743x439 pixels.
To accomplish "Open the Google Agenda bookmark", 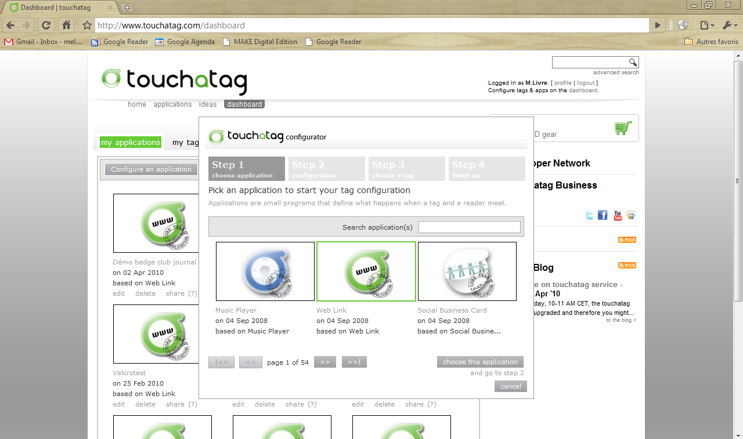I will 185,42.
